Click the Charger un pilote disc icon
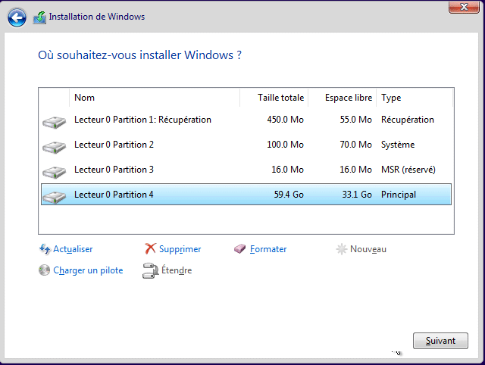 point(44,270)
